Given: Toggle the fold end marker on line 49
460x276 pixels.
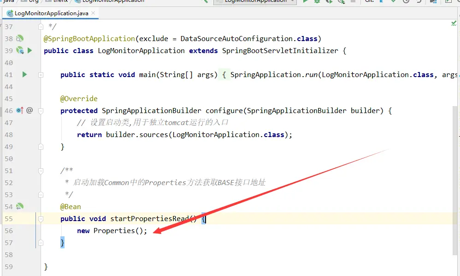Looking at the screenshot, I should (41, 146).
